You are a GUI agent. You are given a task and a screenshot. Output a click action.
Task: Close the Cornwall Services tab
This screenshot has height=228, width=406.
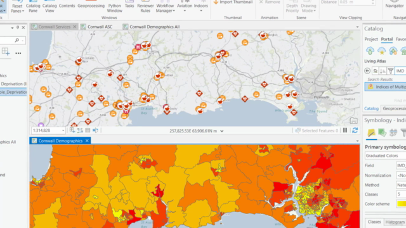pos(75,27)
